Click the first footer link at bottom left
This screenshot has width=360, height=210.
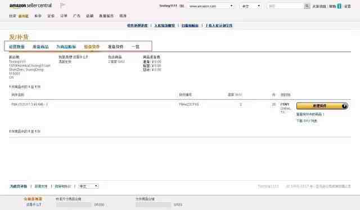(19, 186)
